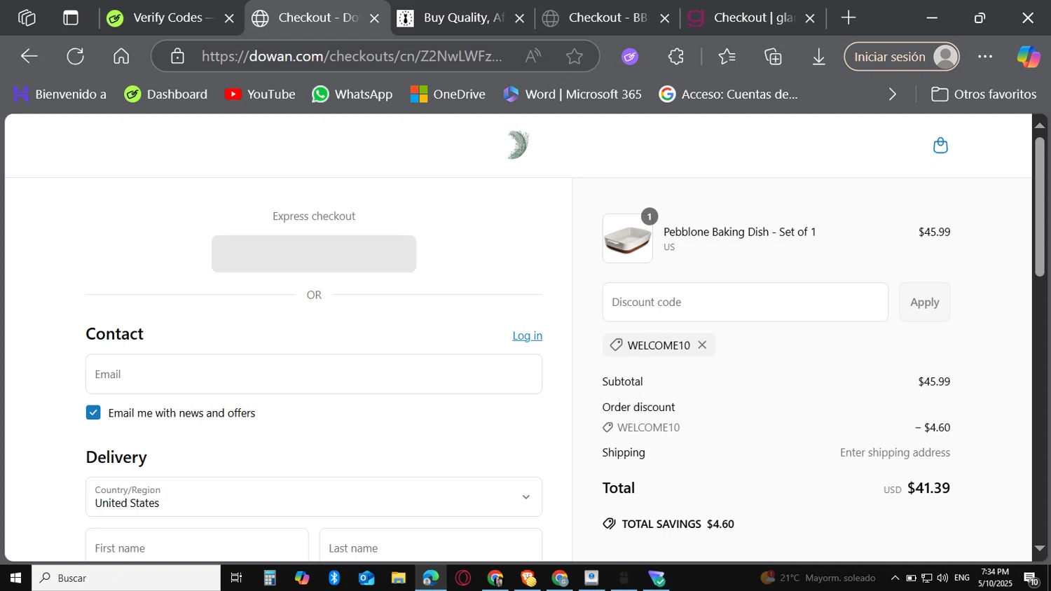Click the page vertical scrollbar thumb

tap(1040, 207)
